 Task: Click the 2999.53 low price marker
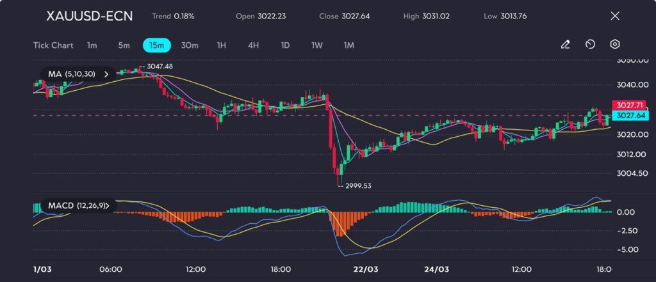(x=358, y=185)
